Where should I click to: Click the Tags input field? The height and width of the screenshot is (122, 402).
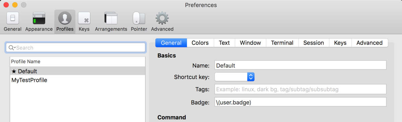pos(300,89)
